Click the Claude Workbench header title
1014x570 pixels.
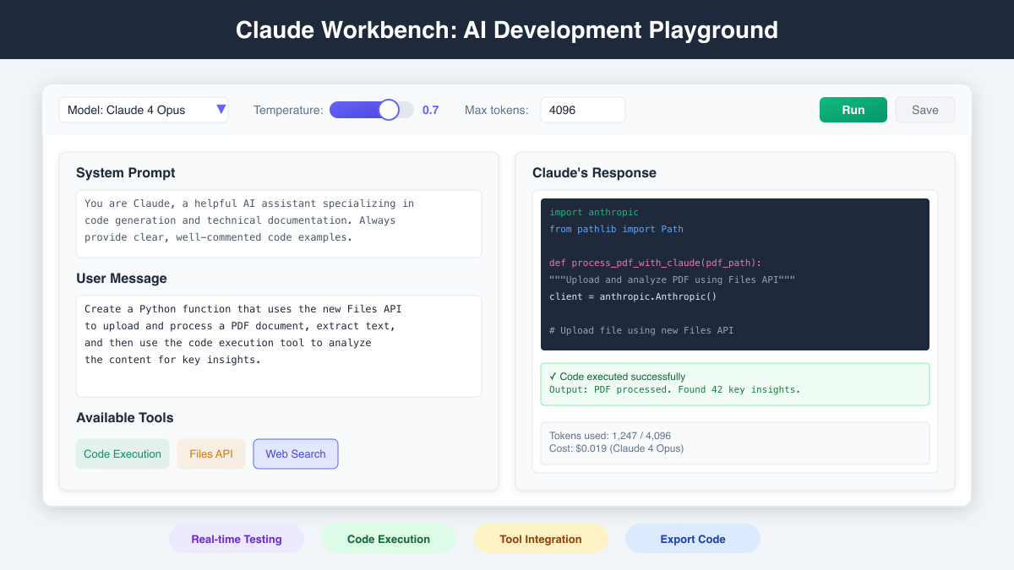click(x=507, y=30)
